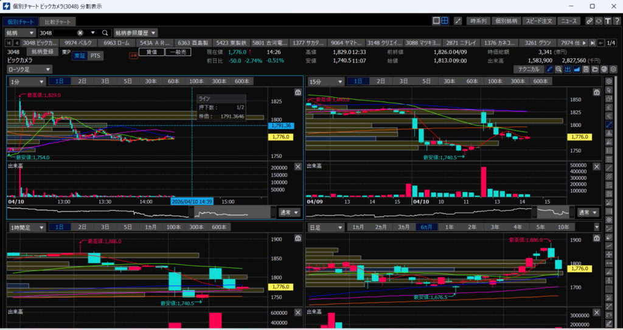Image resolution: width=623 pixels, height=330 pixels.
Task: Click the printer icon in chart toolbar
Action: [604, 69]
